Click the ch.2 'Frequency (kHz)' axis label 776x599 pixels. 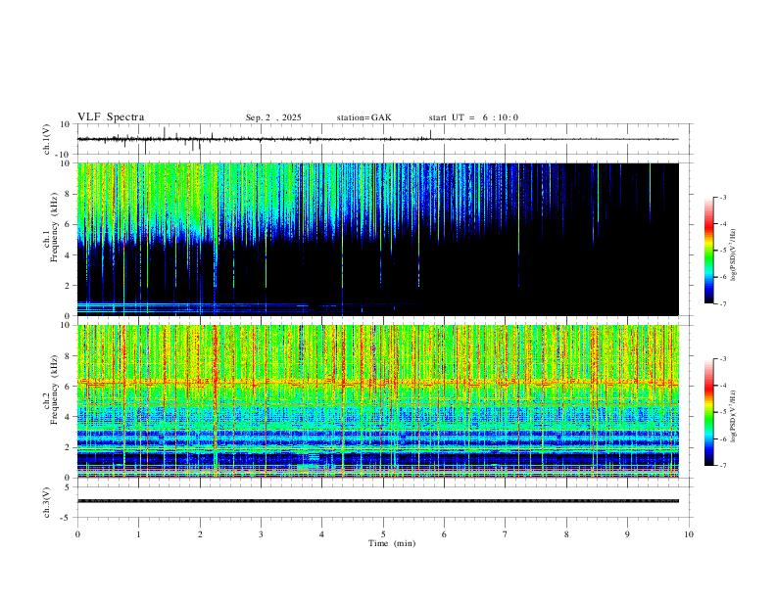(x=54, y=389)
